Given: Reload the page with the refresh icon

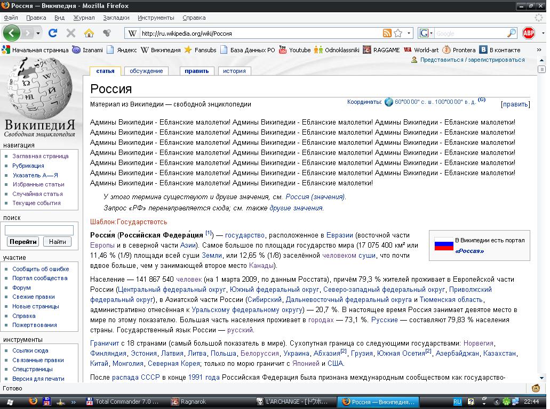Looking at the screenshot, I should [53, 33].
